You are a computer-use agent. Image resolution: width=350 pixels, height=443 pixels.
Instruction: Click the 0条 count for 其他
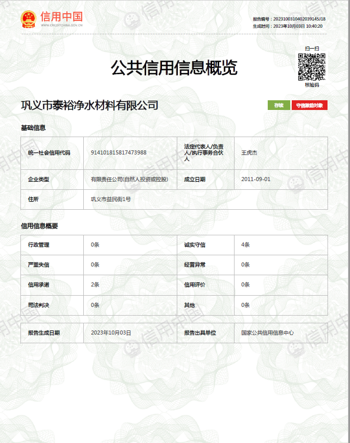point(245,305)
